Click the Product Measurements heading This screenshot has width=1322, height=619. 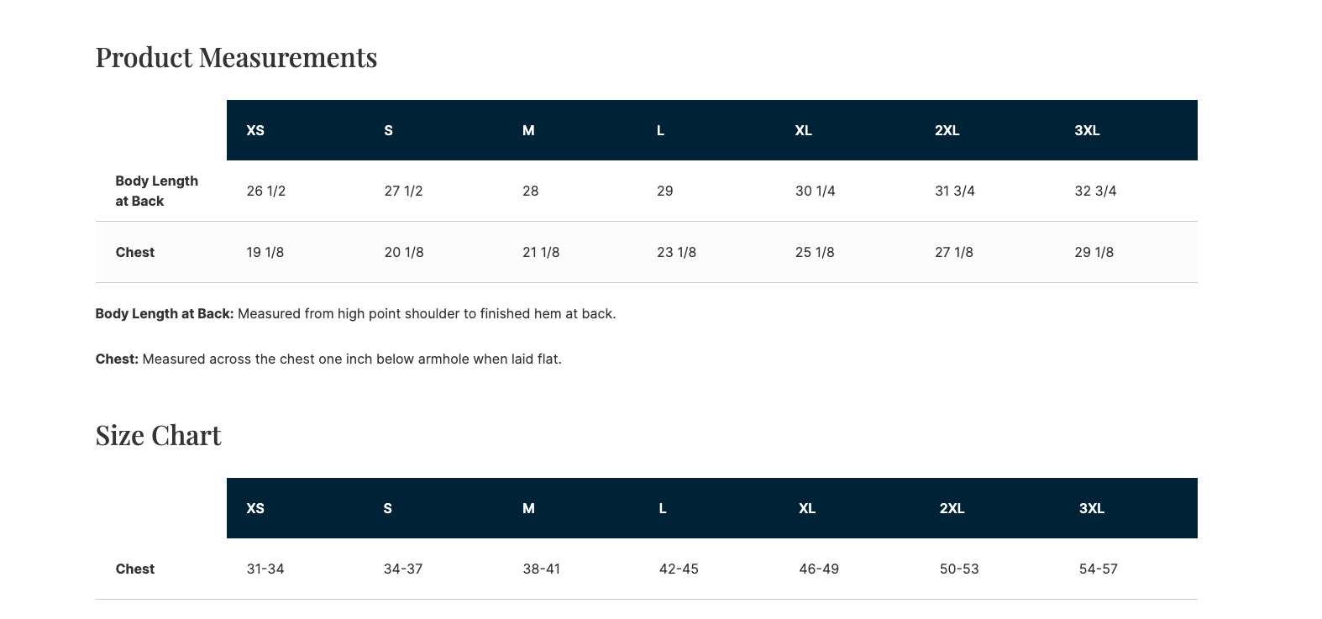click(236, 57)
